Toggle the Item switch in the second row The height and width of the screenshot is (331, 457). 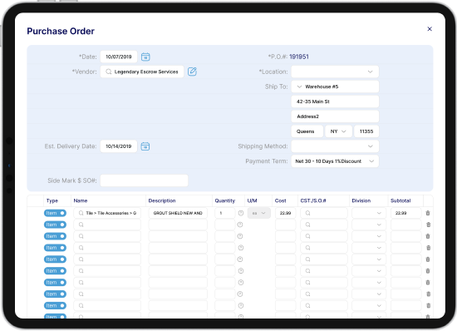pyautogui.click(x=55, y=225)
